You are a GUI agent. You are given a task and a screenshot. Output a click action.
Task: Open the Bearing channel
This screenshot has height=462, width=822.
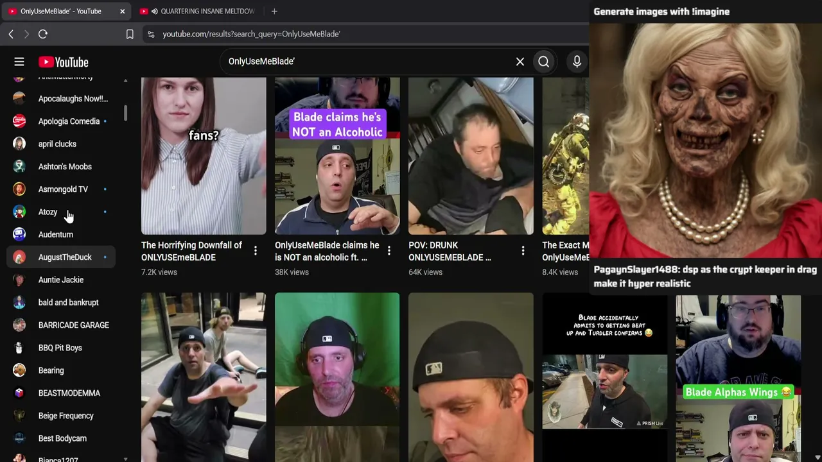click(61, 370)
